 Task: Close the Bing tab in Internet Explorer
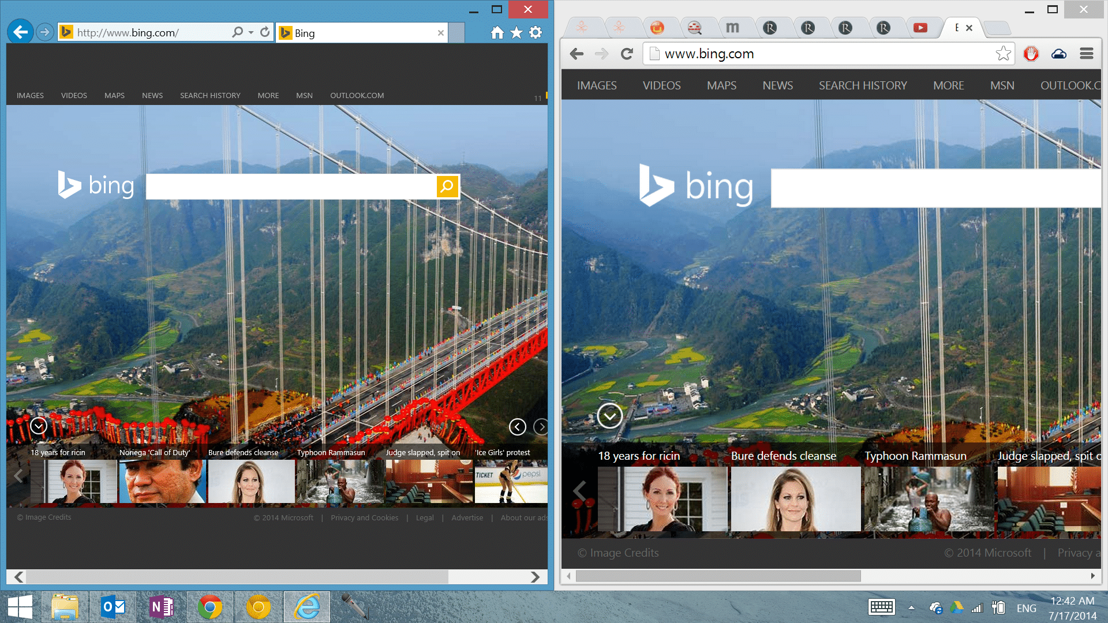point(441,33)
